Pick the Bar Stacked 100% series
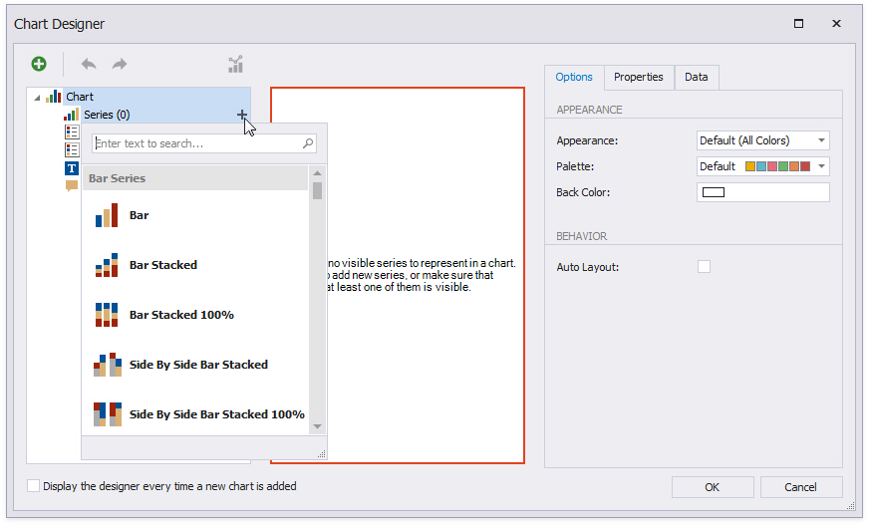 (180, 315)
